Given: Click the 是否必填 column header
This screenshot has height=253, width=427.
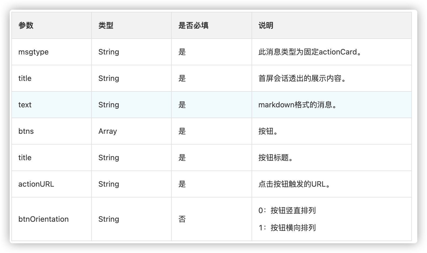Looking at the screenshot, I should click(193, 25).
